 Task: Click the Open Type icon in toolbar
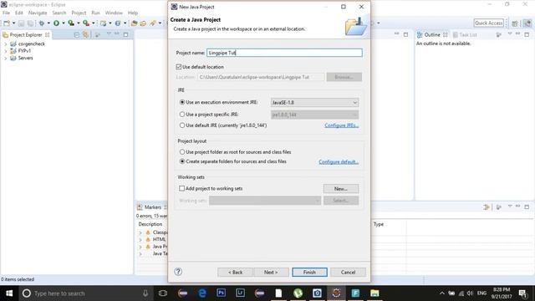(x=134, y=23)
